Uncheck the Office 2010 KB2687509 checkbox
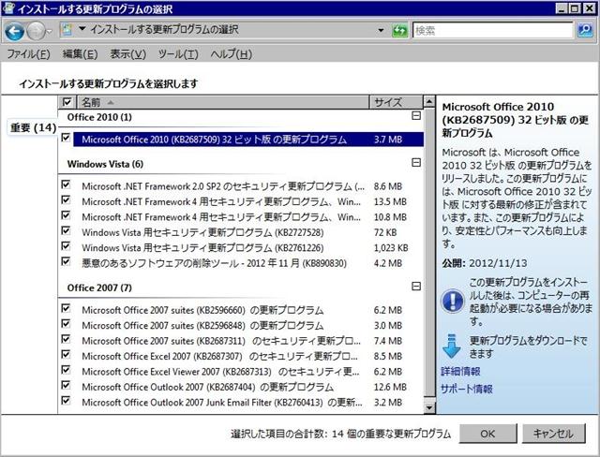This screenshot has width=600, height=457. [x=66, y=137]
